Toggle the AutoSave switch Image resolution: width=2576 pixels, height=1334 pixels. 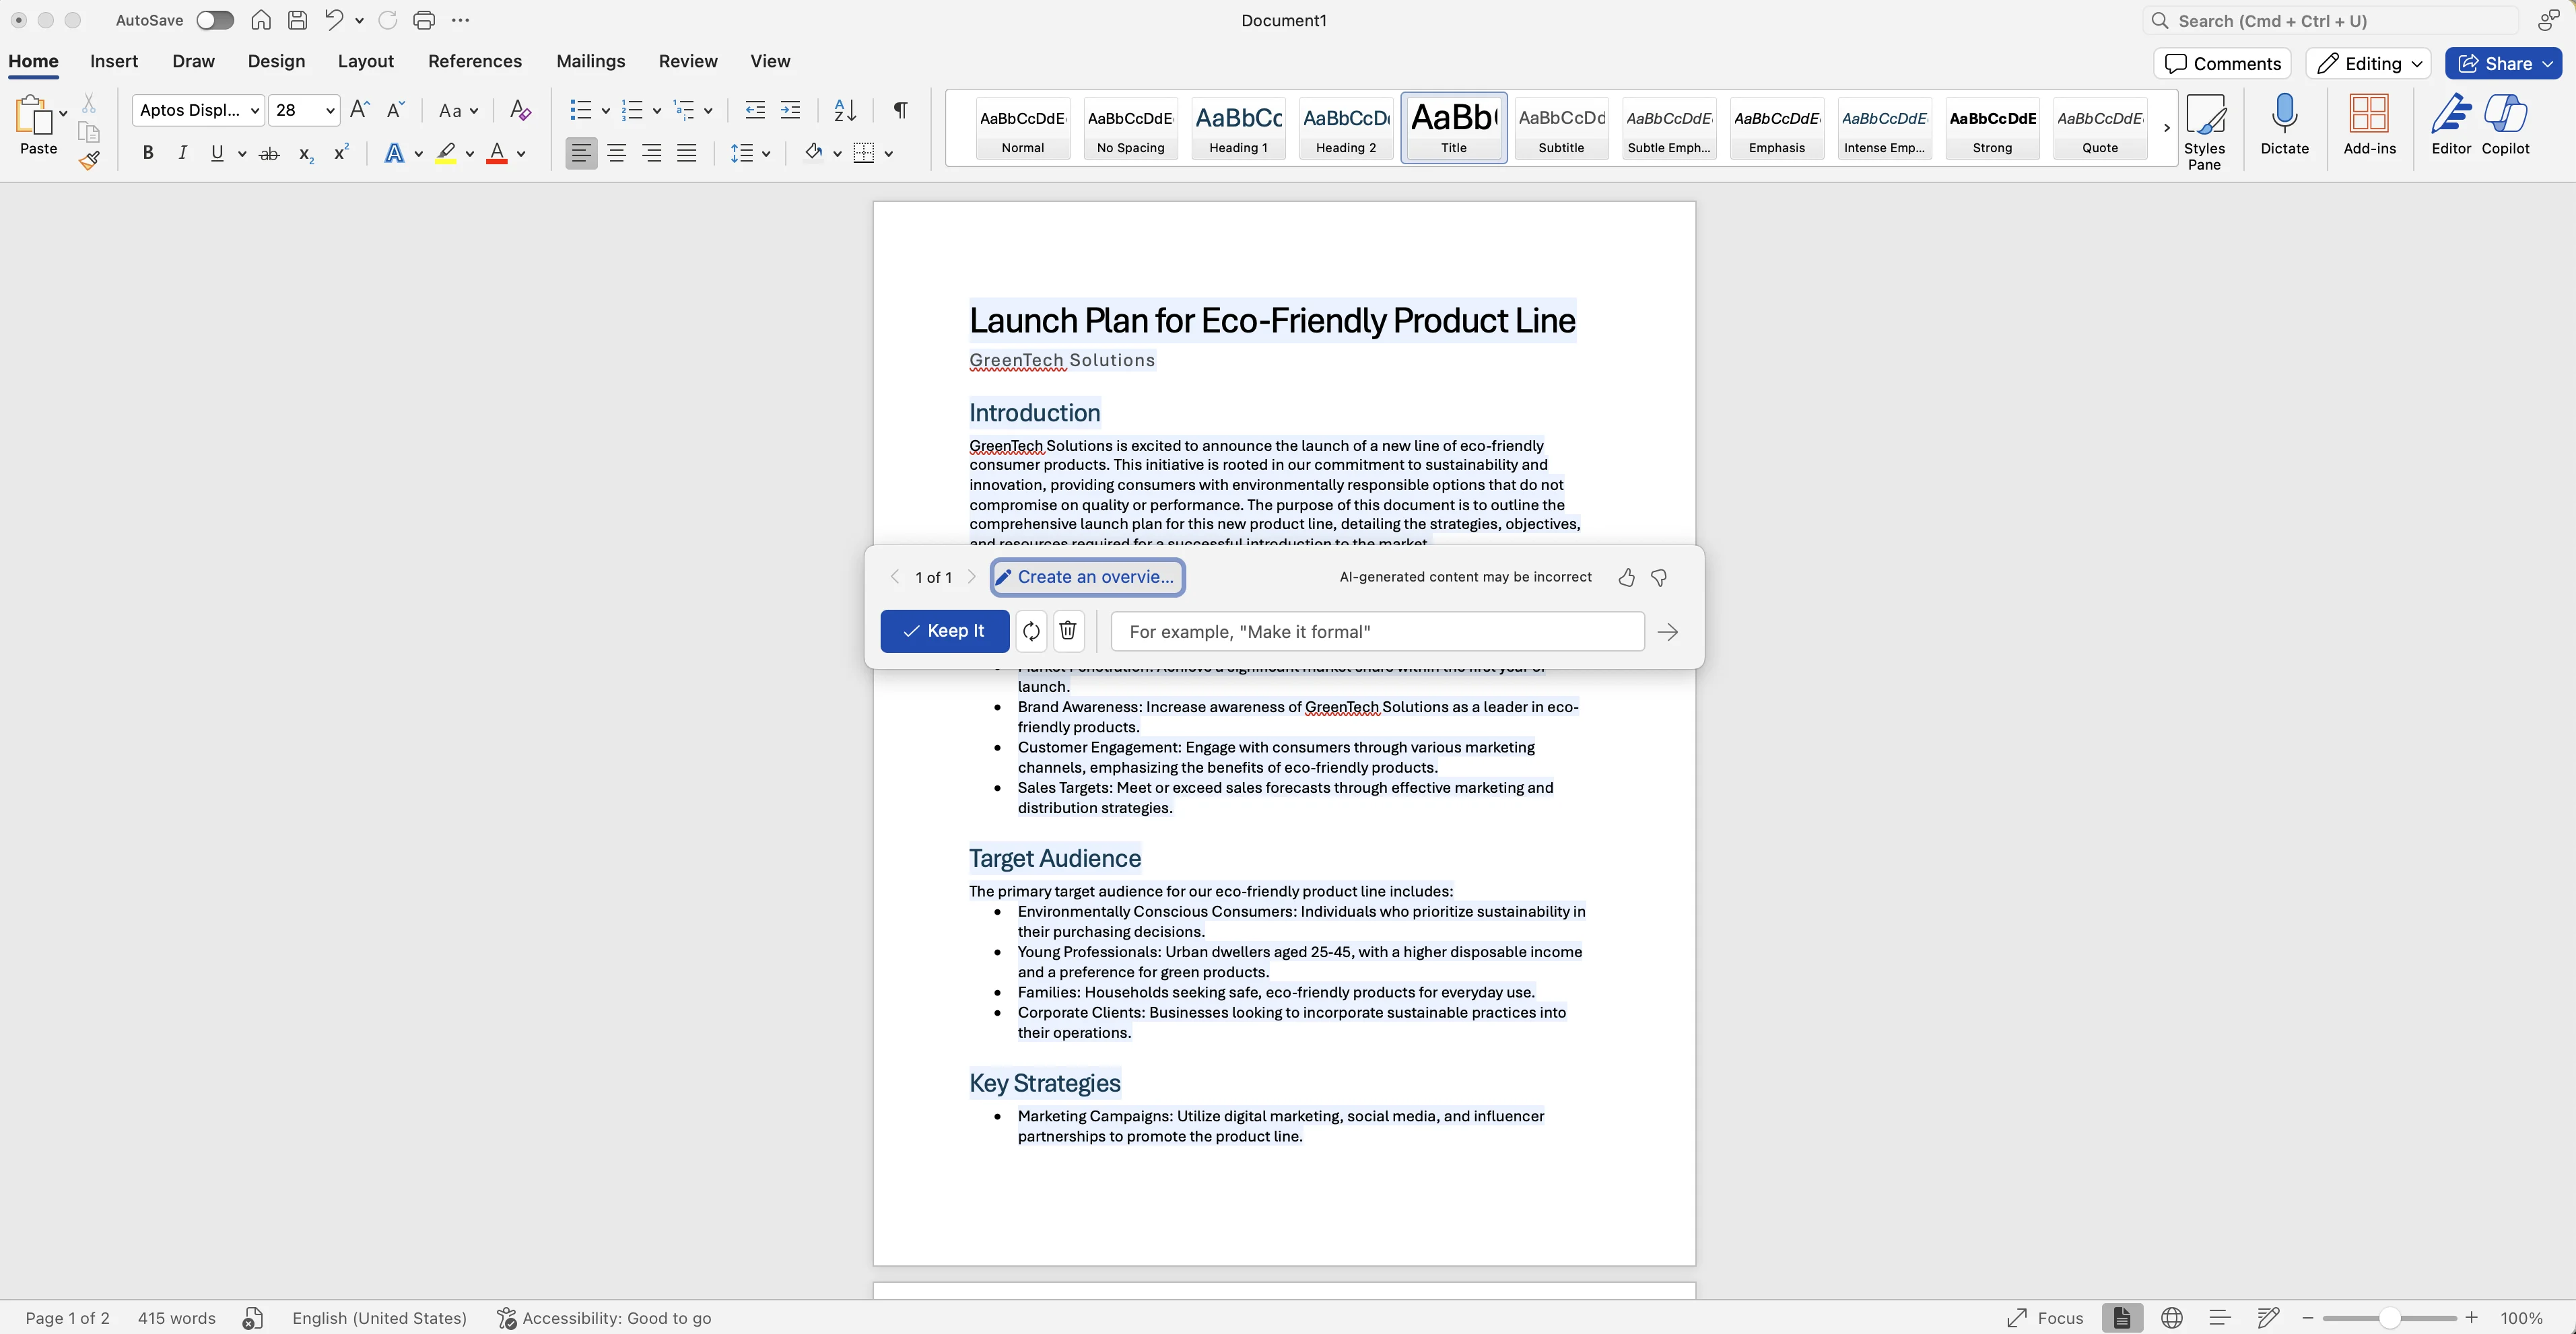(x=214, y=20)
